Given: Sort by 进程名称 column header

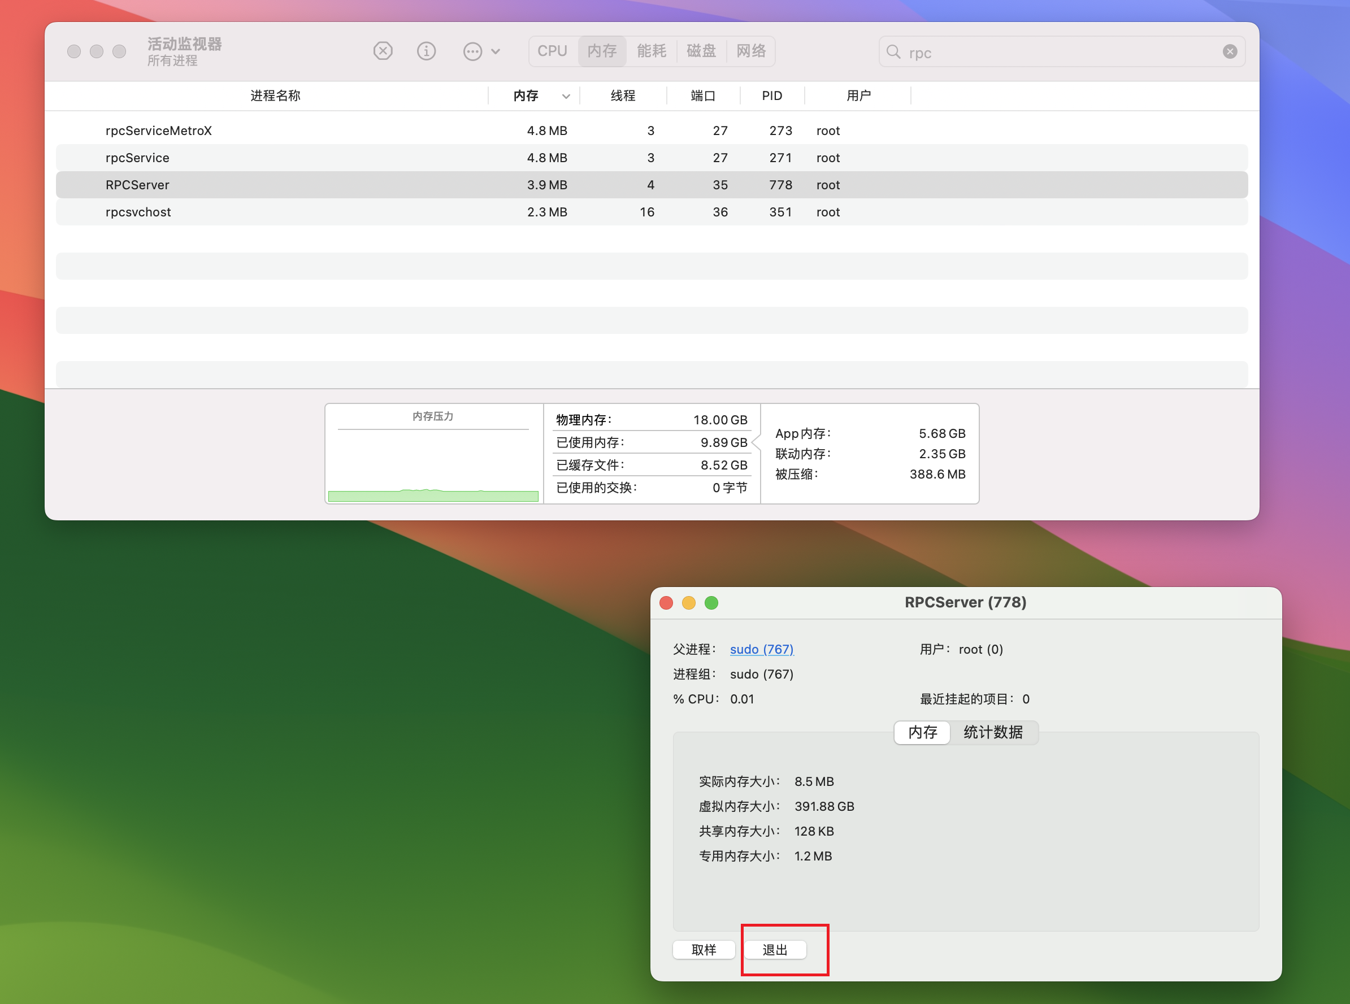Looking at the screenshot, I should 275,95.
